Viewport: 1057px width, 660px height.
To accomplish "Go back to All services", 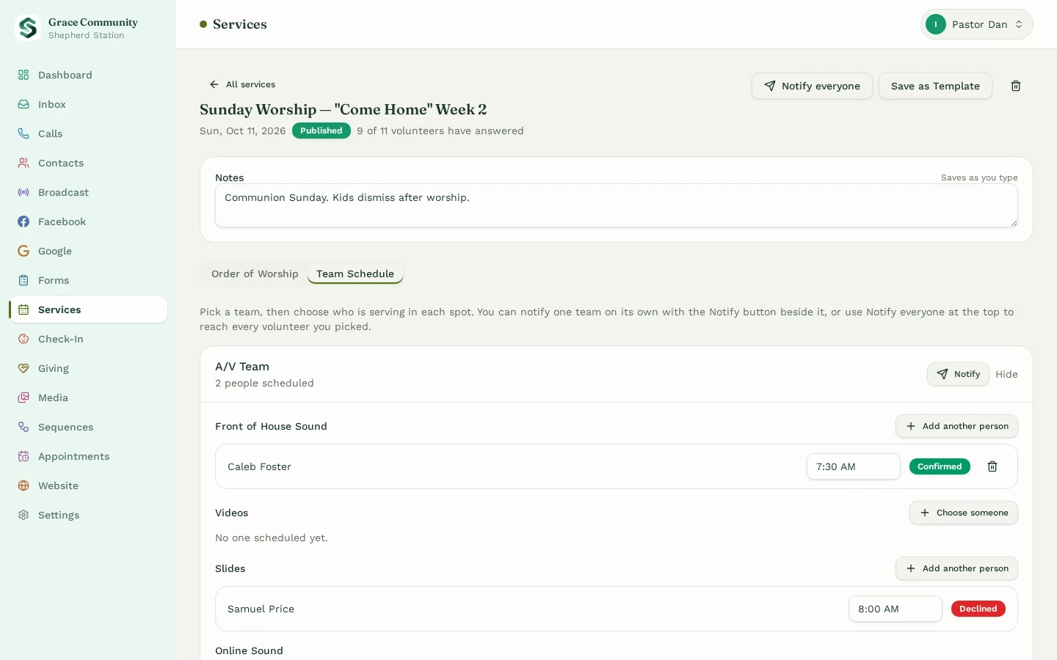I will pyautogui.click(x=242, y=84).
